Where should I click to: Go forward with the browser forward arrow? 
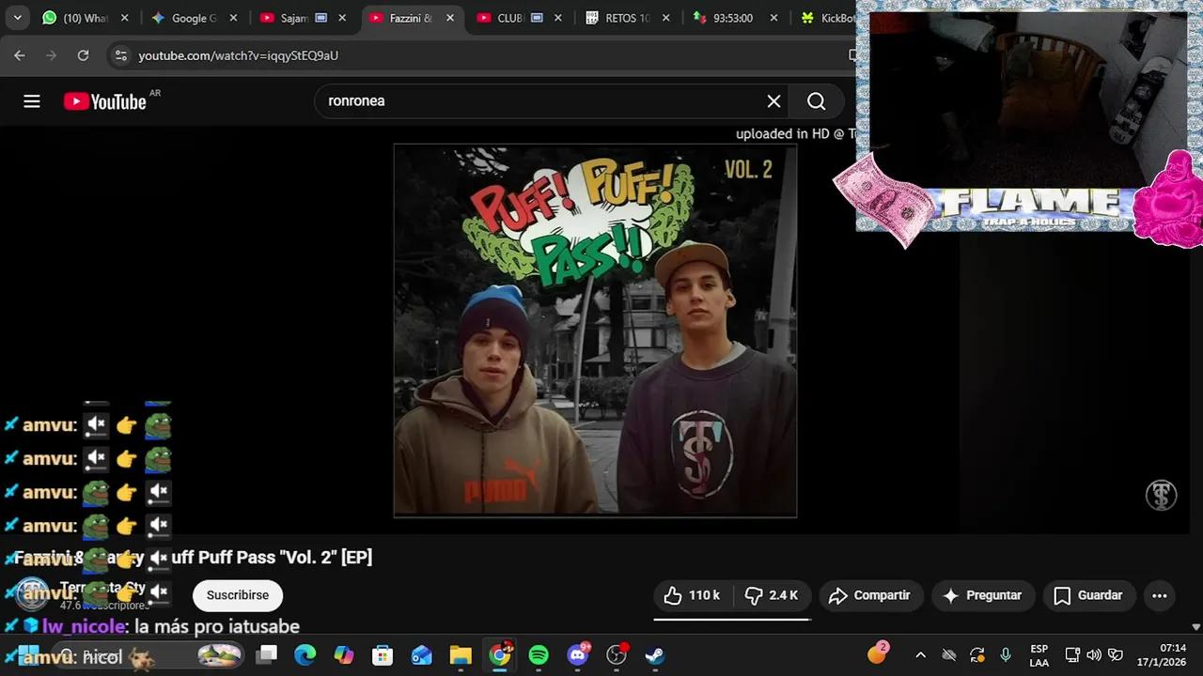tap(51, 55)
